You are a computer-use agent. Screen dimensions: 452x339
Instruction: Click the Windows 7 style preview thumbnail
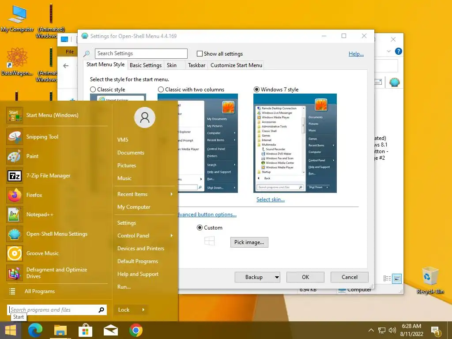click(x=295, y=143)
